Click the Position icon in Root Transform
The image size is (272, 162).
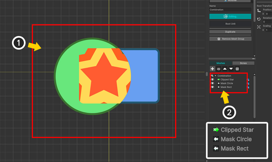[259, 11]
